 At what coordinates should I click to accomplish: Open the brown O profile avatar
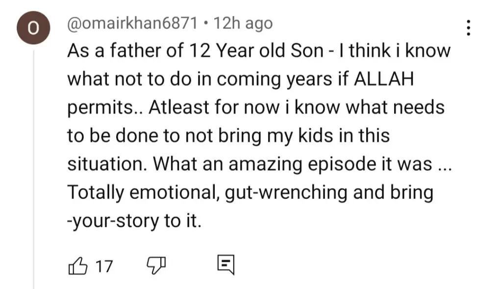(33, 28)
